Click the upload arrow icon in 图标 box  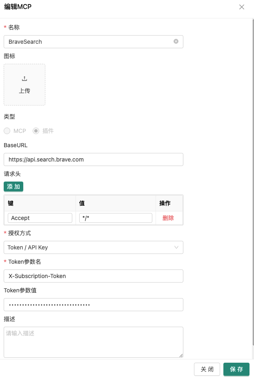(25, 79)
